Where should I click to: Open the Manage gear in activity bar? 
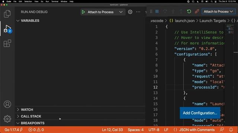coord(7,119)
